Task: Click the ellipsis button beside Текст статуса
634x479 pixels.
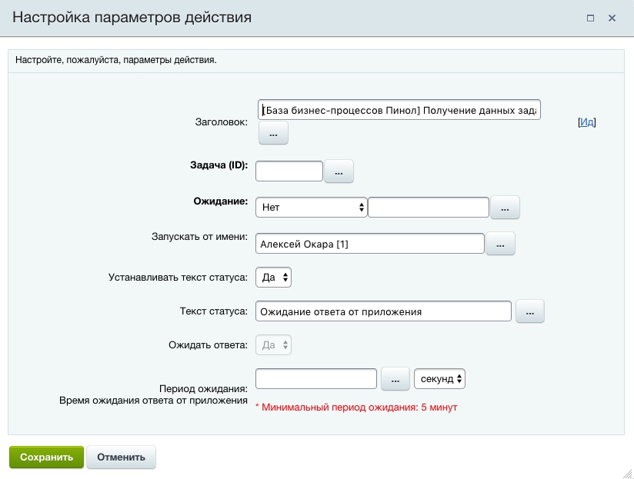Action: tap(529, 311)
